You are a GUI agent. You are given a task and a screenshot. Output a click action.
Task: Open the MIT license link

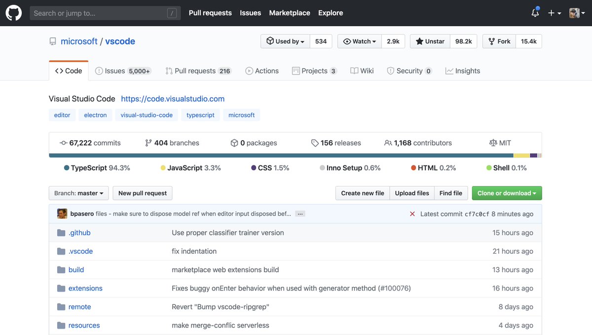point(500,143)
